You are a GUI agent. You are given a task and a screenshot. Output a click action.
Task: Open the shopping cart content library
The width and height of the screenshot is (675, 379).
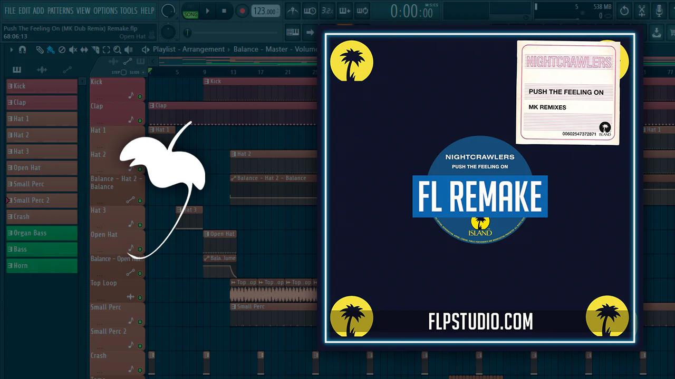coord(672,32)
